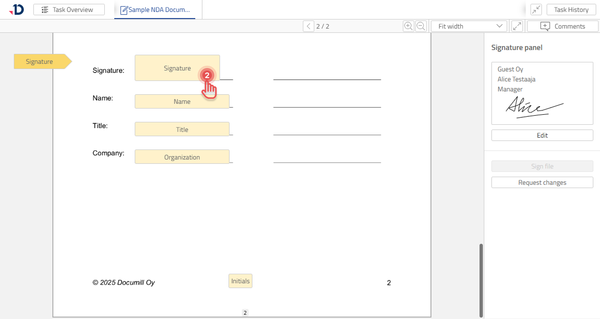Click the Signature flag on the left
Image resolution: width=600 pixels, height=319 pixels.
39,61
